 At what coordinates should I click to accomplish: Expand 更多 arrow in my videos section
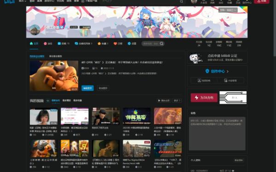coord(177,100)
